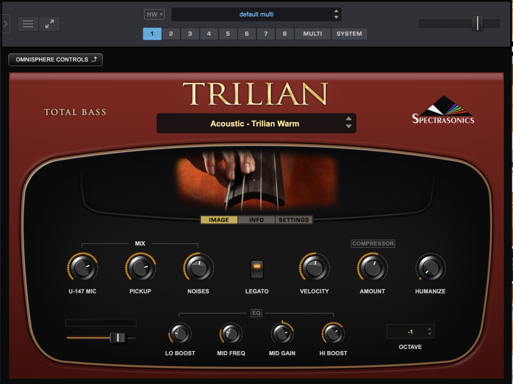
Task: Click the HI BOOST knob
Action: coord(333,334)
